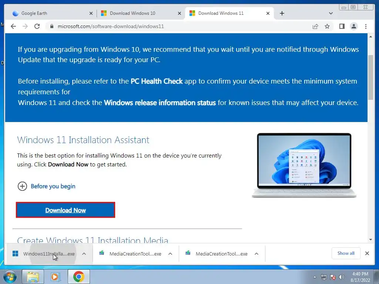Launch Windows Media Player from the taskbar
The height and width of the screenshot is (284, 379).
coord(56,277)
